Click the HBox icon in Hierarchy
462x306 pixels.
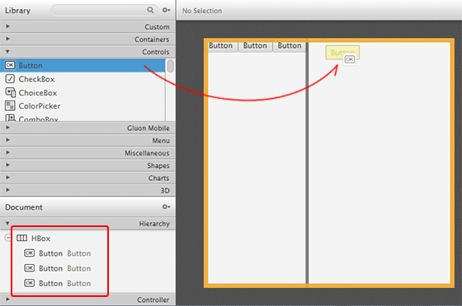(x=21, y=238)
